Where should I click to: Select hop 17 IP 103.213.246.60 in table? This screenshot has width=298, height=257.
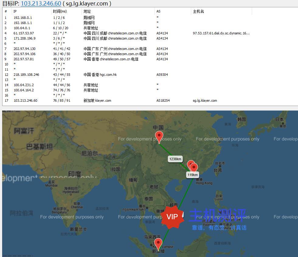point(26,100)
